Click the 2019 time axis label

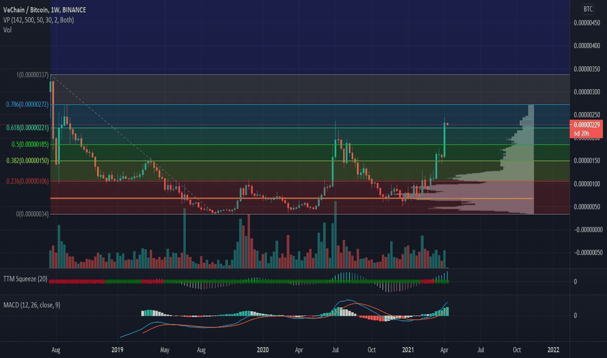117,350
